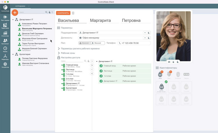
Task: Click the Сохранить button
Action: click(x=63, y=13)
